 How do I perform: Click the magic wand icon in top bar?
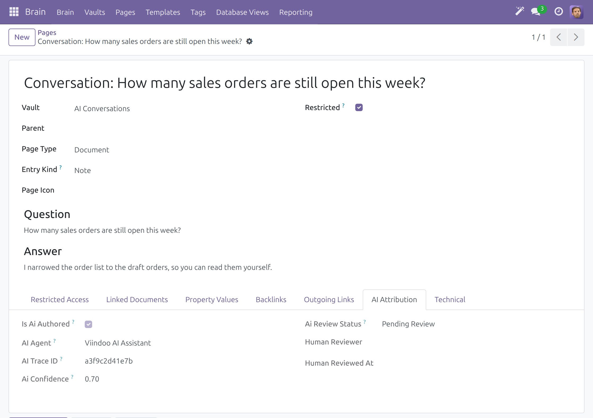coord(520,11)
